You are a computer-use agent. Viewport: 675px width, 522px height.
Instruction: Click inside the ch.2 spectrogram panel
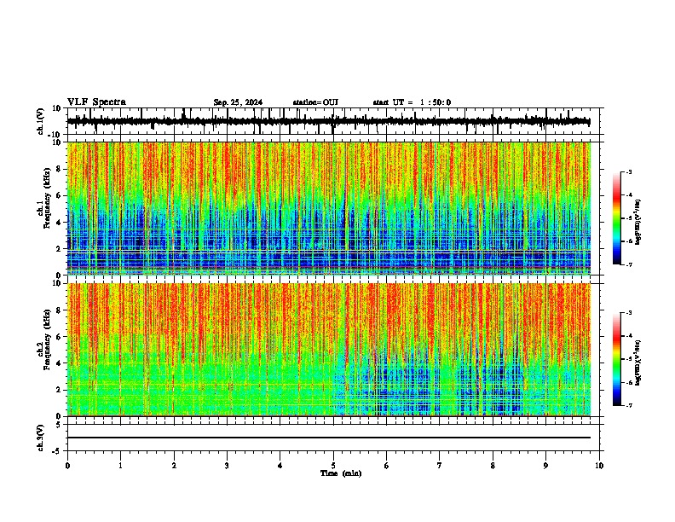tap(329, 350)
